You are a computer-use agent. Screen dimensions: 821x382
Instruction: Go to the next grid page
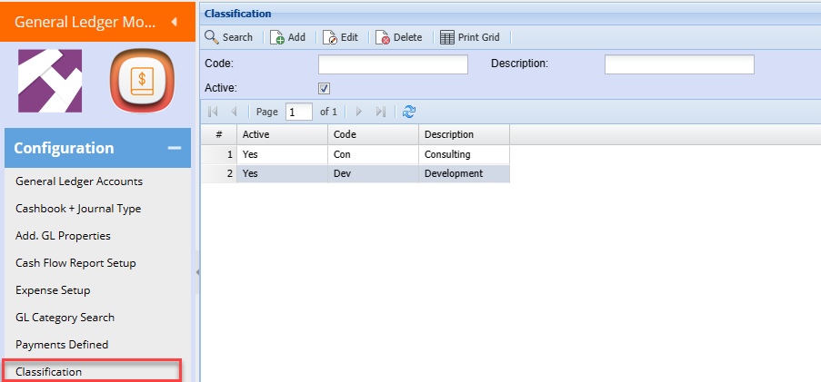pos(359,112)
